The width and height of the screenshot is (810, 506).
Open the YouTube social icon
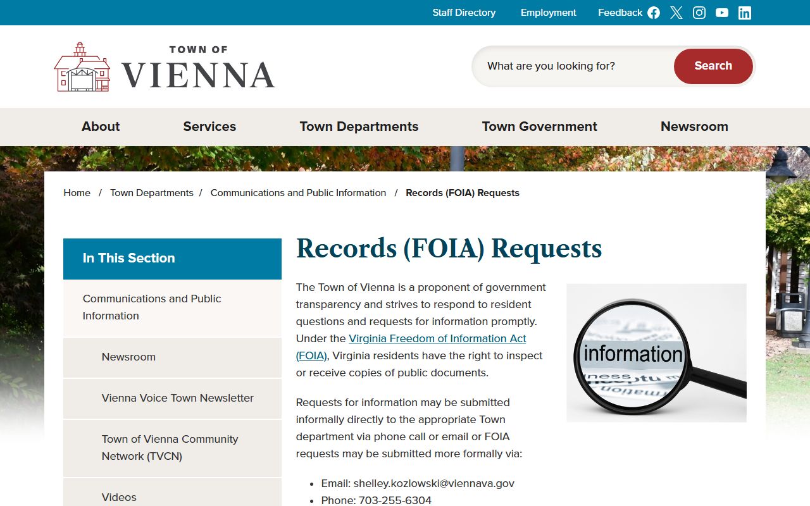click(x=722, y=13)
